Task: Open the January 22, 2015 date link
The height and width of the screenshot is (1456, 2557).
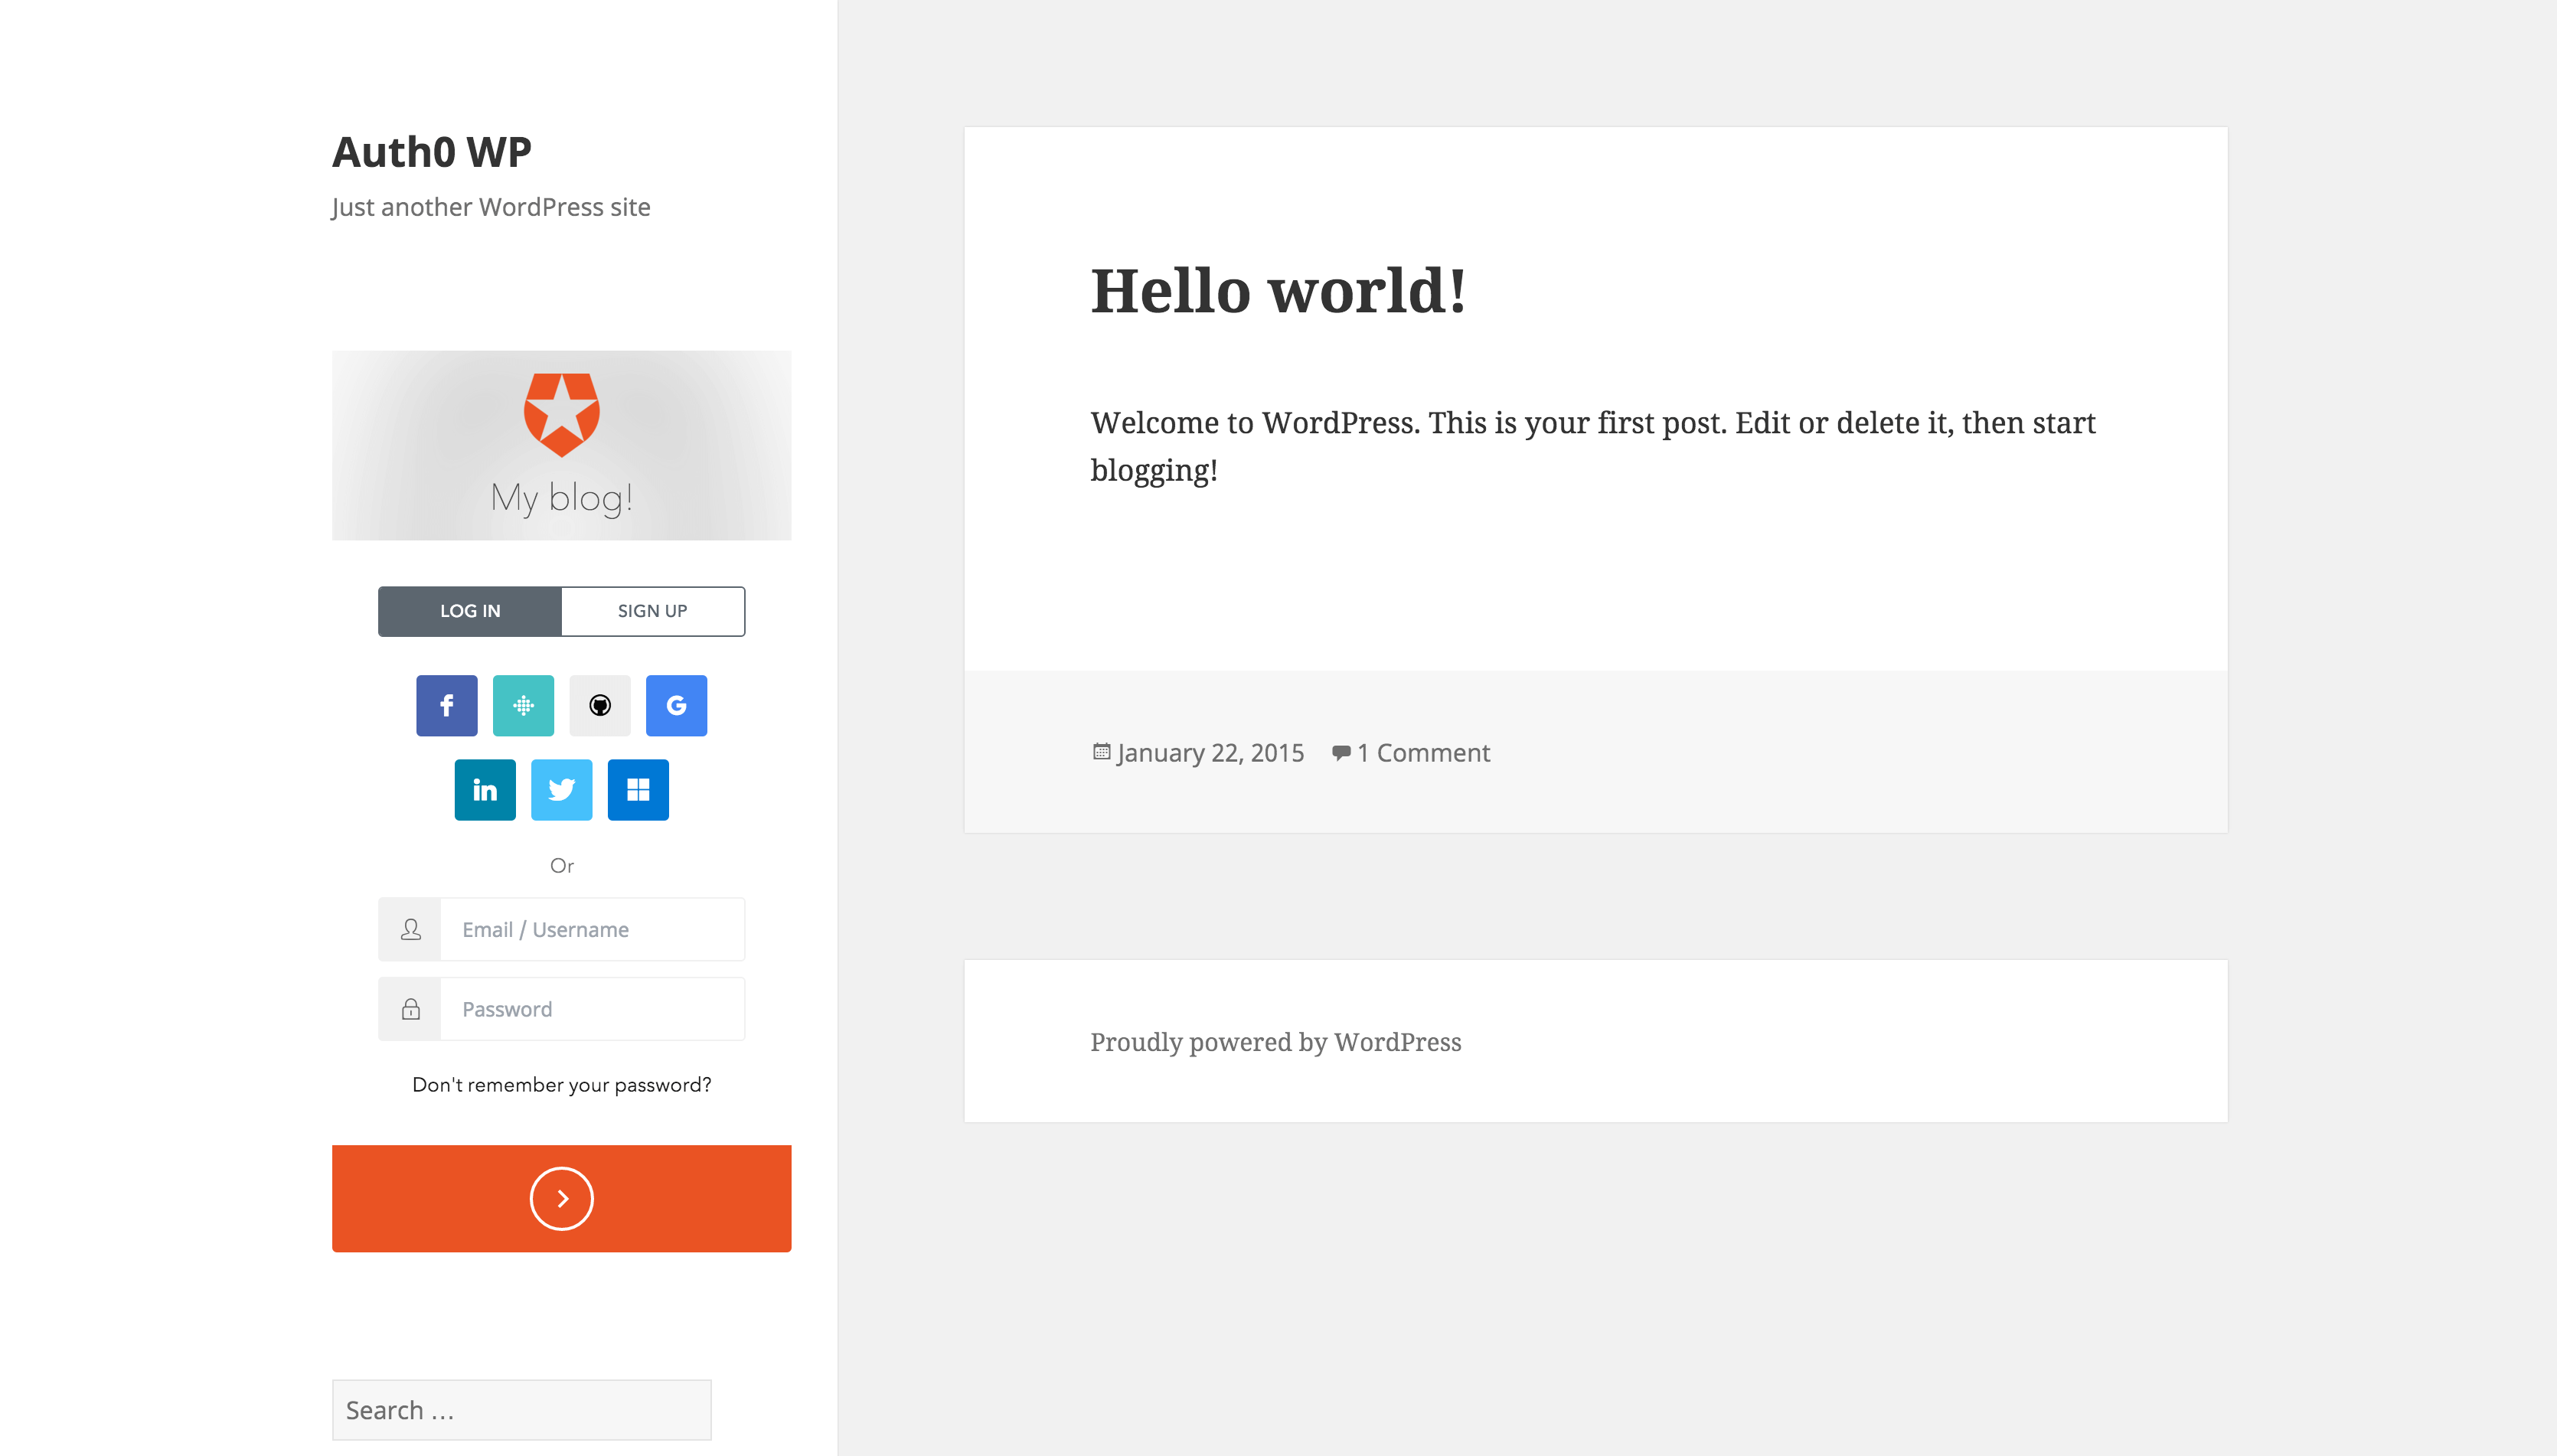Action: pyautogui.click(x=1210, y=753)
